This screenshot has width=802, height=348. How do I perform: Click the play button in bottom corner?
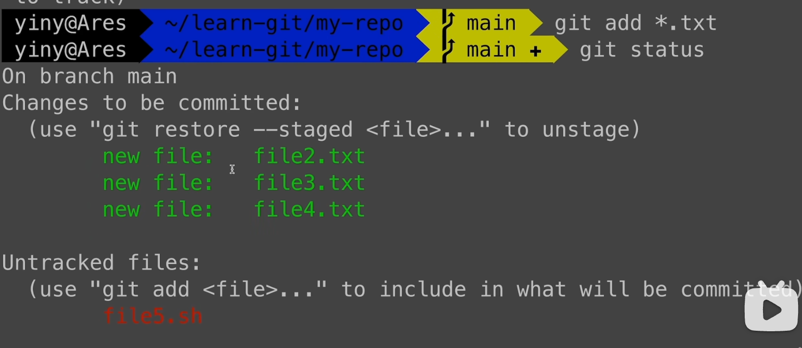pyautogui.click(x=771, y=310)
